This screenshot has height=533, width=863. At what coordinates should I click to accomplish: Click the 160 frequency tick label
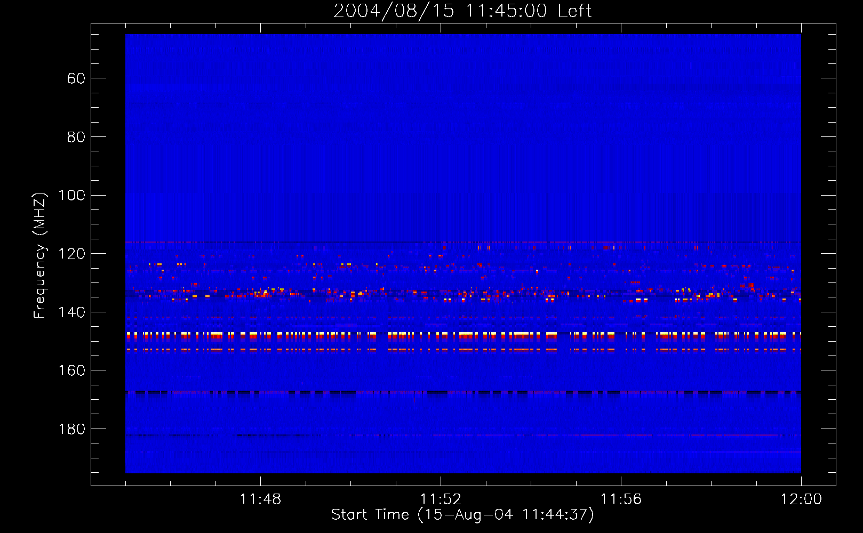[71, 370]
